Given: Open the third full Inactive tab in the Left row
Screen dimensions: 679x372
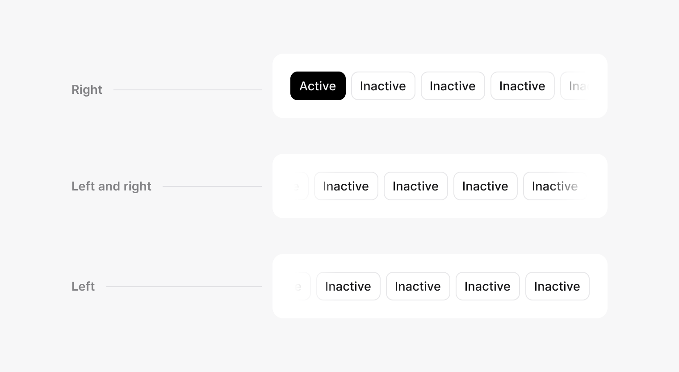Looking at the screenshot, I should point(487,286).
